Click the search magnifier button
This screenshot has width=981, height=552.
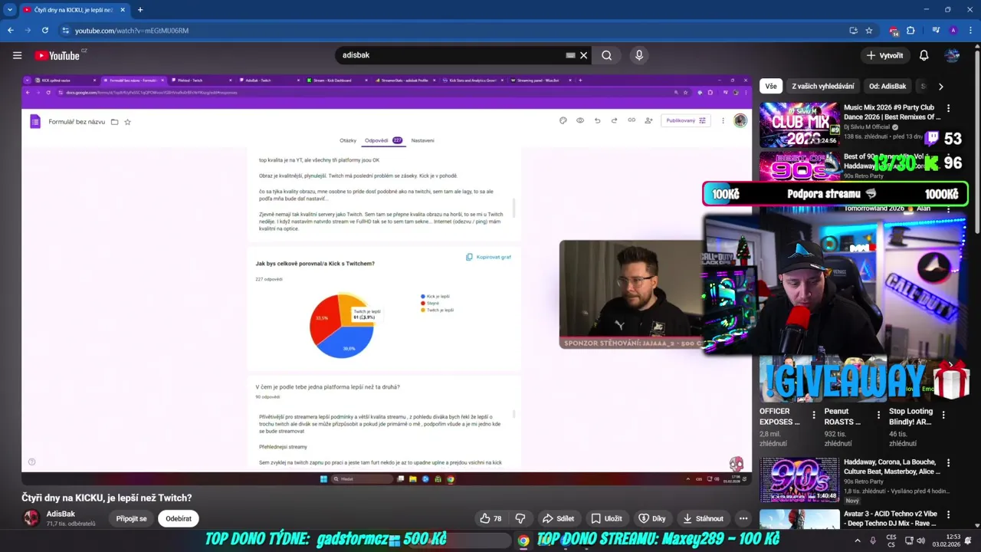click(606, 55)
